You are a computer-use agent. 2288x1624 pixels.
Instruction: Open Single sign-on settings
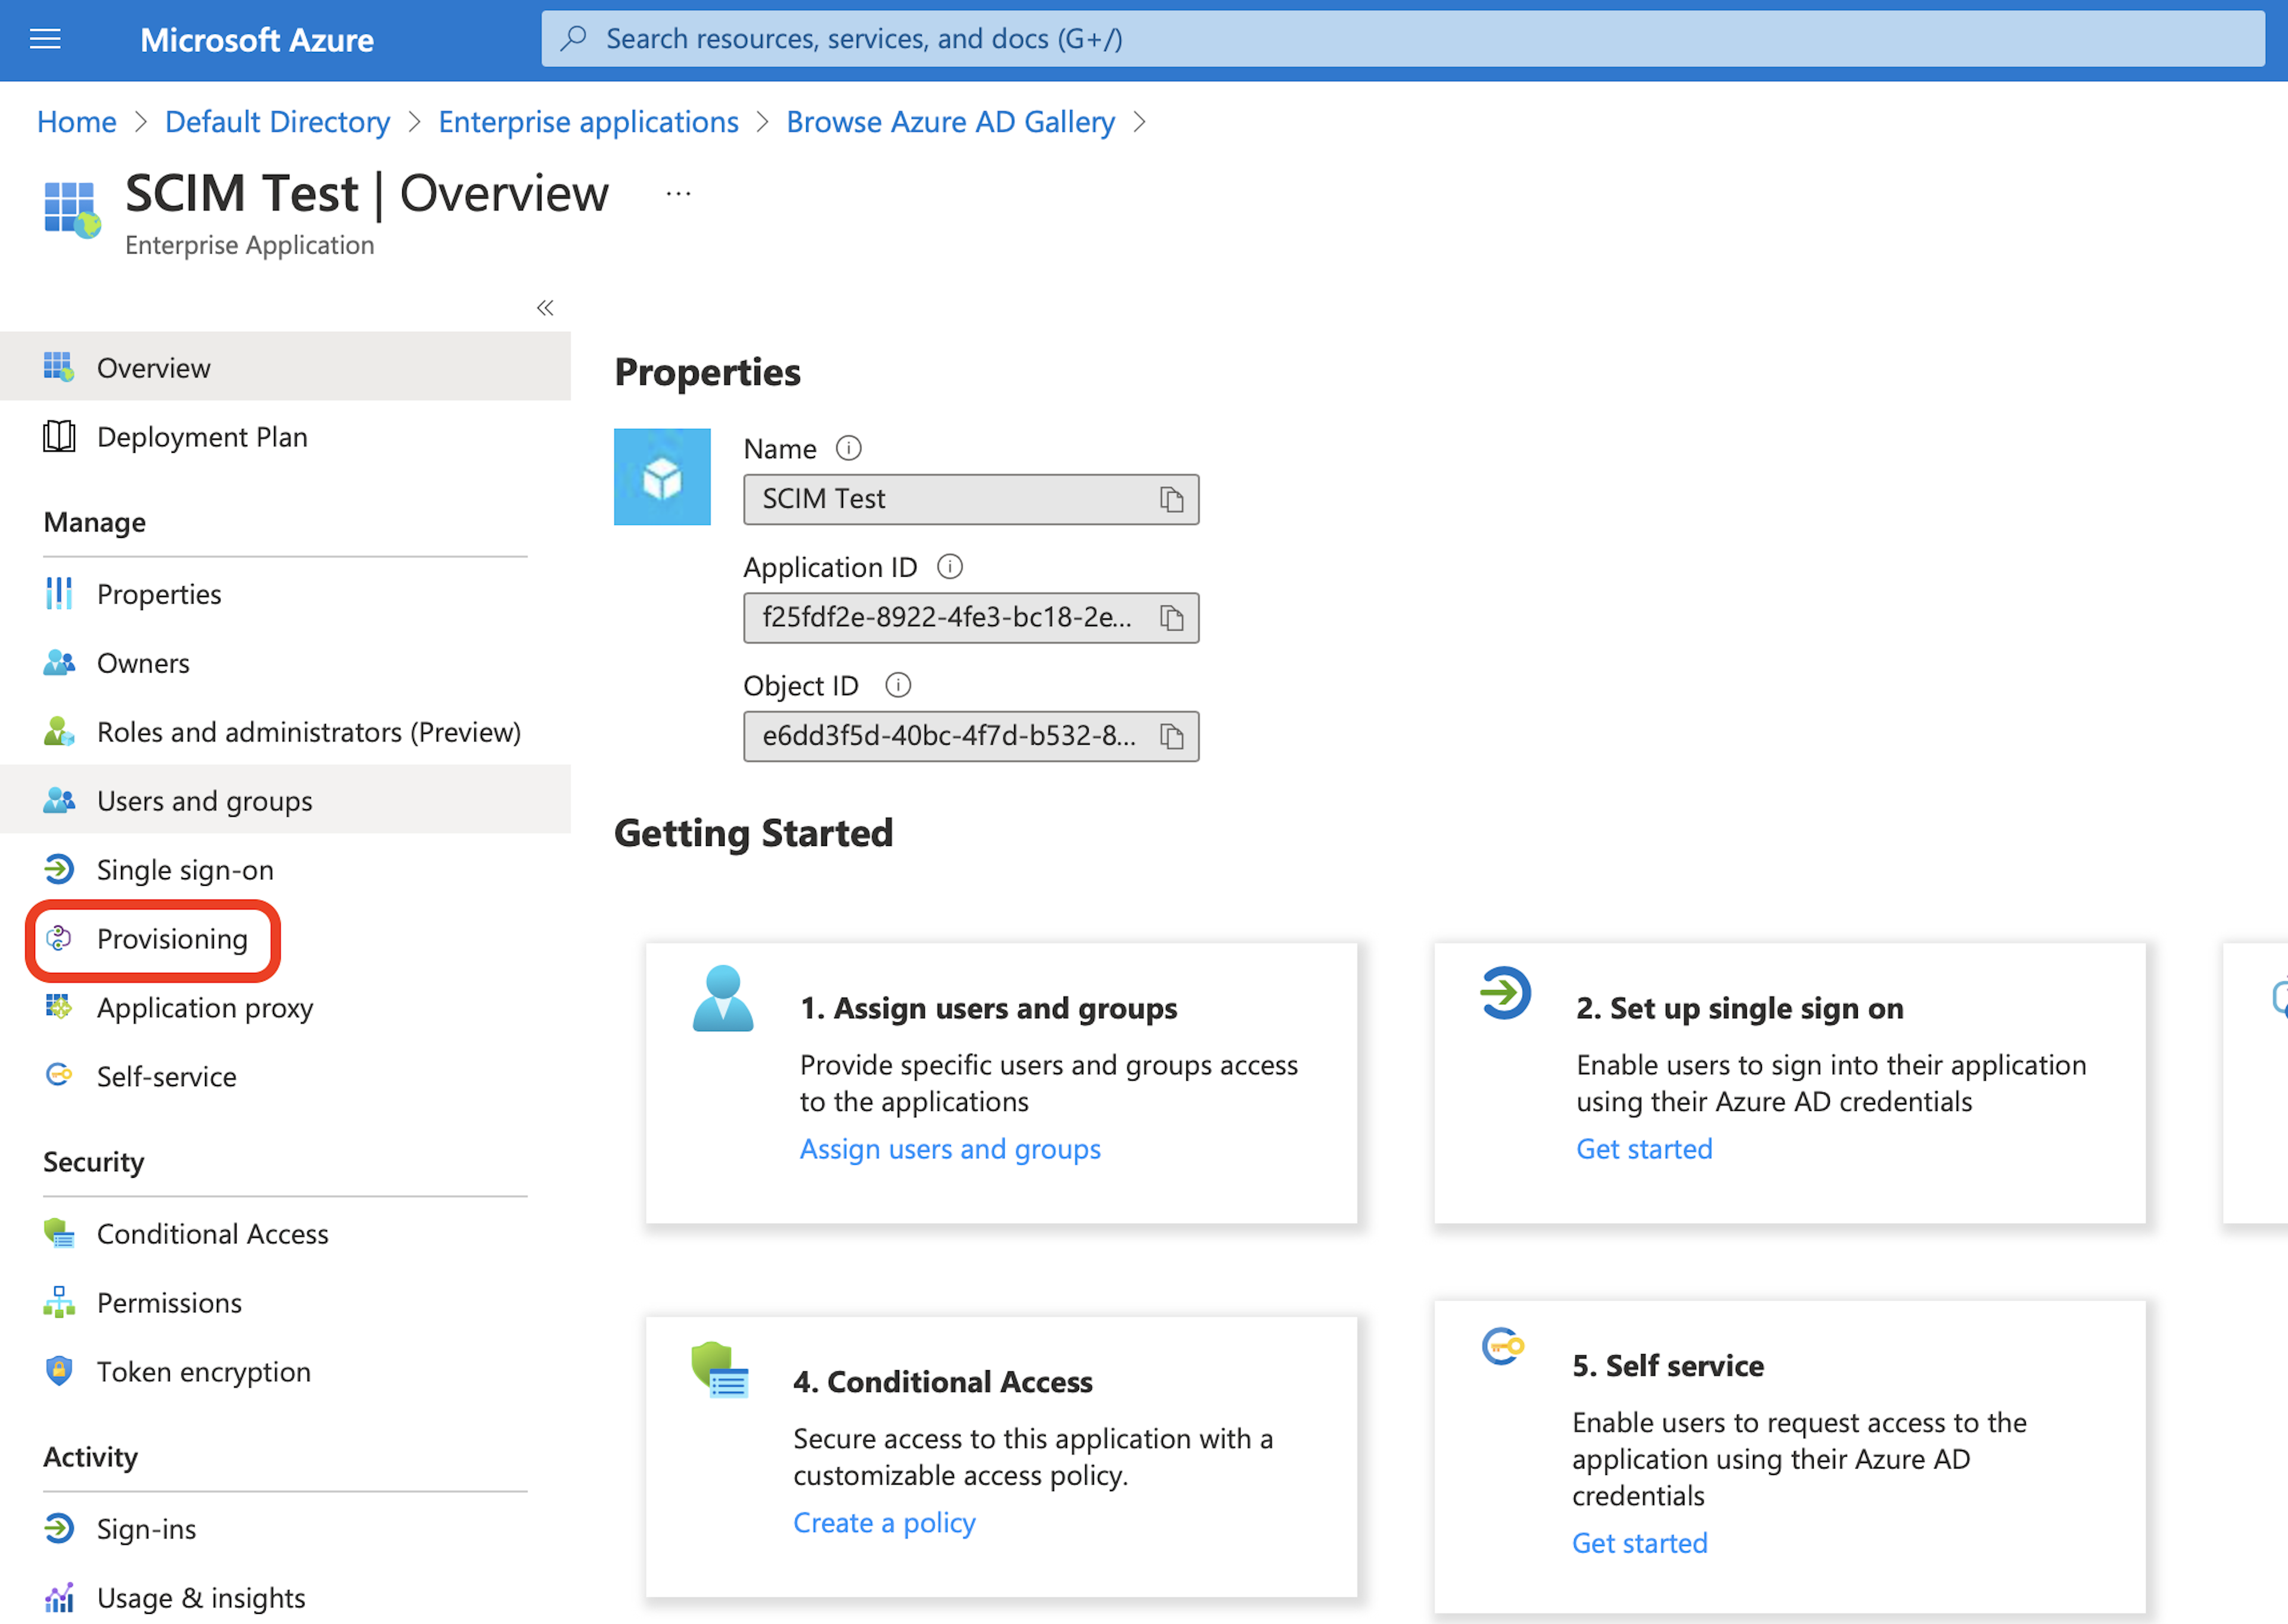(184, 870)
